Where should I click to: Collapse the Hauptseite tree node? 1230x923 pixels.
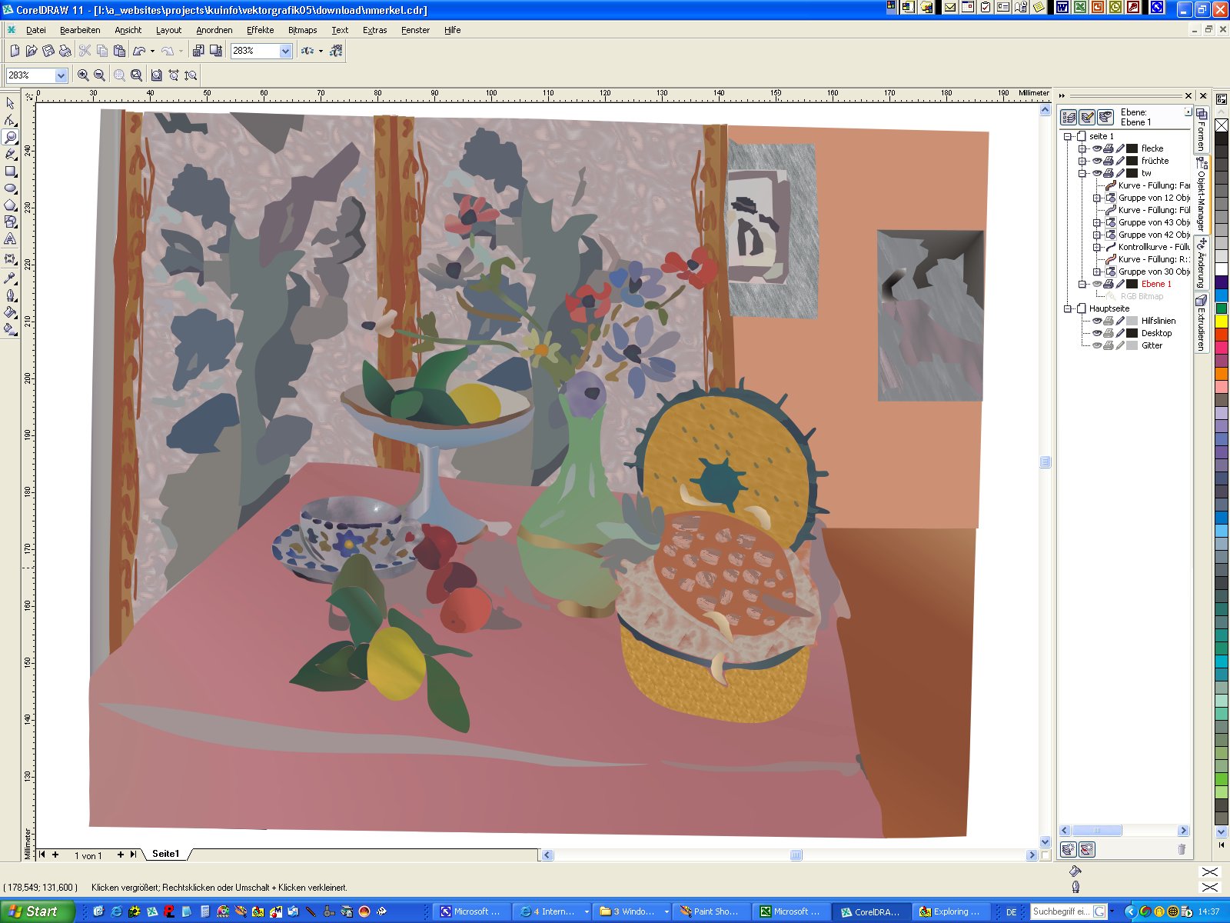pos(1068,308)
